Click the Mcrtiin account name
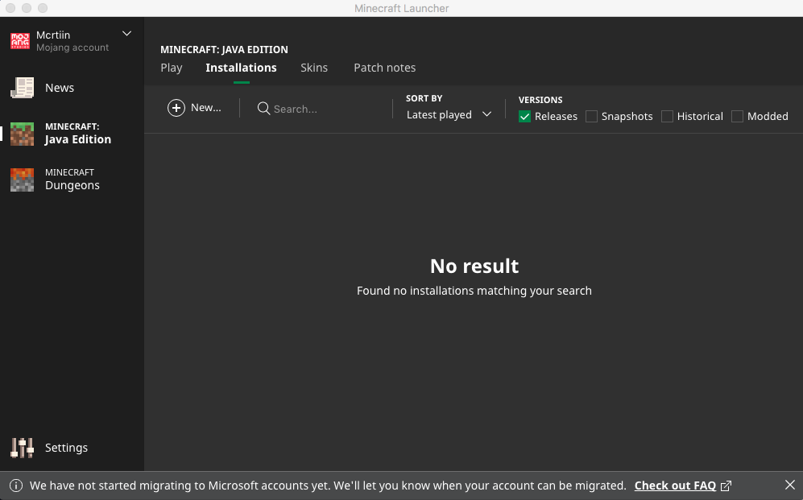 tap(53, 35)
